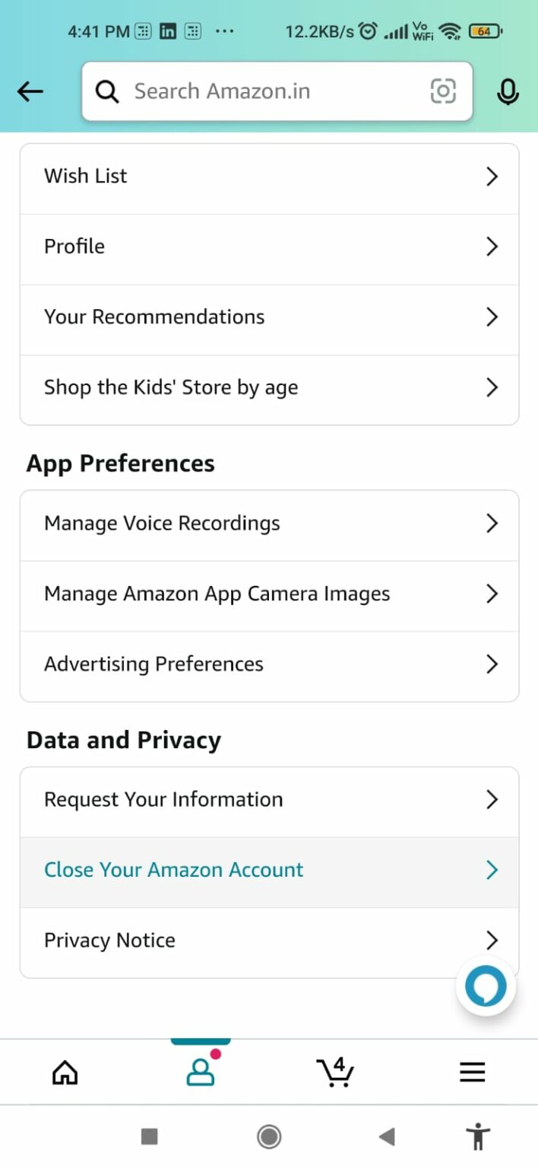Open visual search with the camera icon

pyautogui.click(x=442, y=91)
